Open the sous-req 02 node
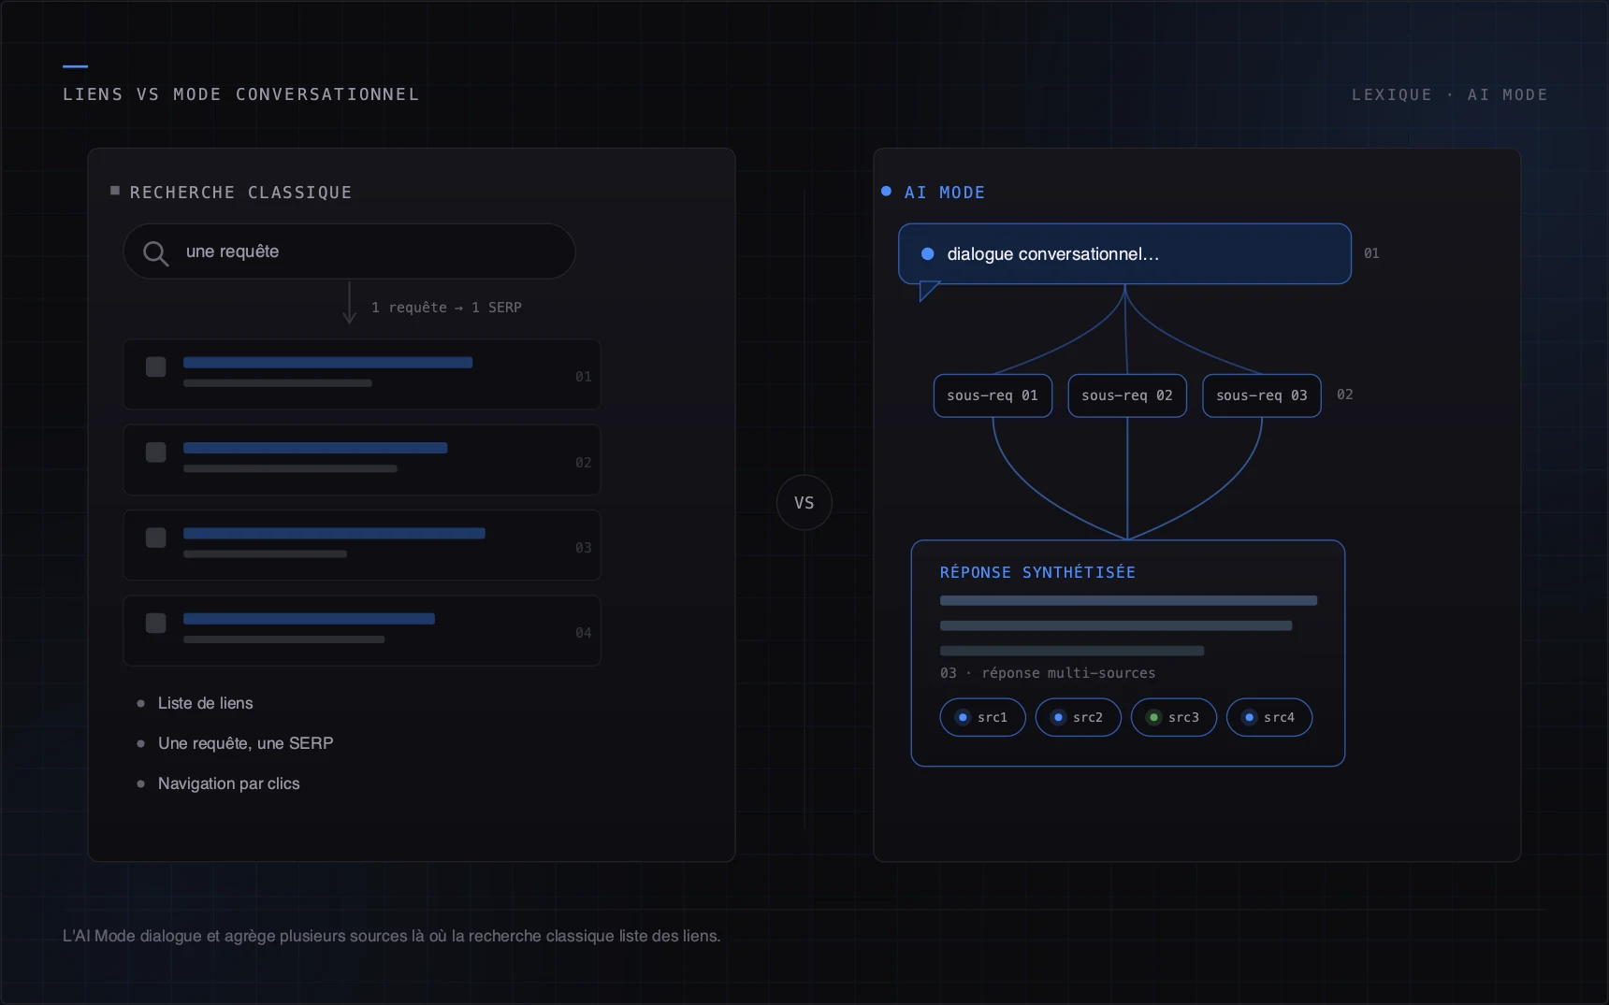Viewport: 1609px width, 1005px height. tap(1127, 395)
